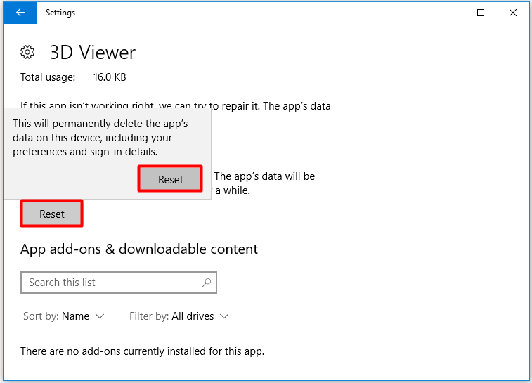Click the 16.0 KB usage value
532x383 pixels.
pos(110,77)
